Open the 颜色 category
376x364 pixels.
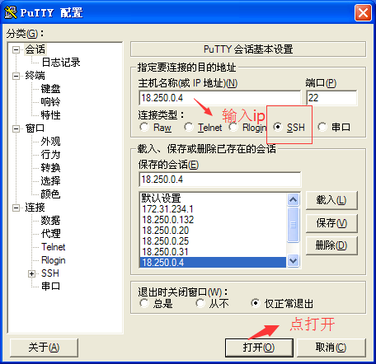[x=50, y=194]
